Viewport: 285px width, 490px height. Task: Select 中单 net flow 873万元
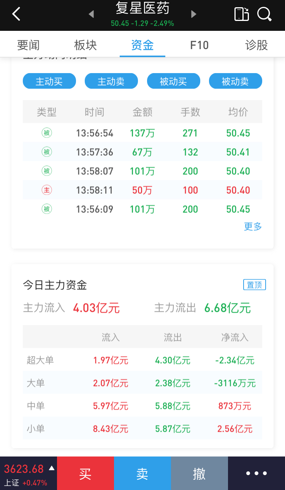coord(235,406)
